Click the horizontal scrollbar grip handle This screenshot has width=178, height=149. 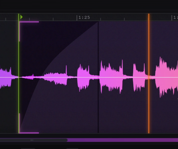(x=32, y=140)
